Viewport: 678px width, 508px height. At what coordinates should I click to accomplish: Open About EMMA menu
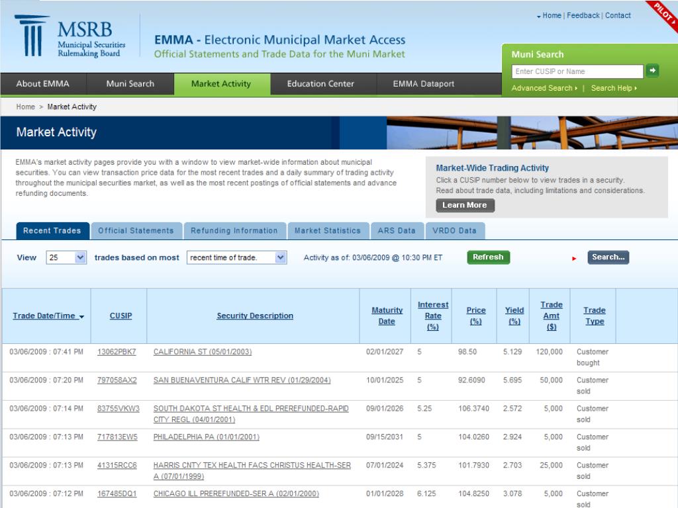point(43,84)
